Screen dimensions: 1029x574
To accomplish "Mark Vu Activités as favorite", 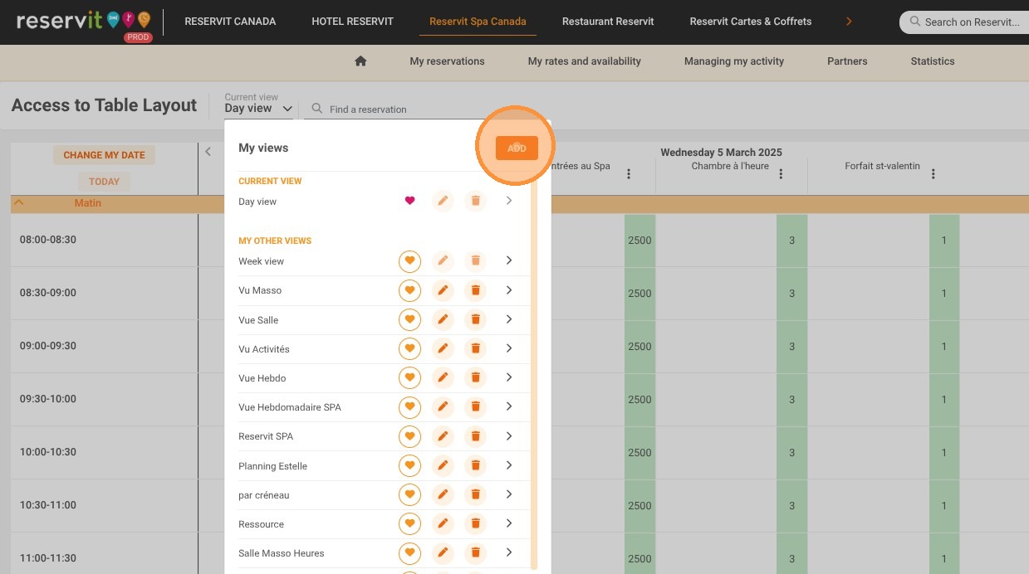I will [x=409, y=348].
